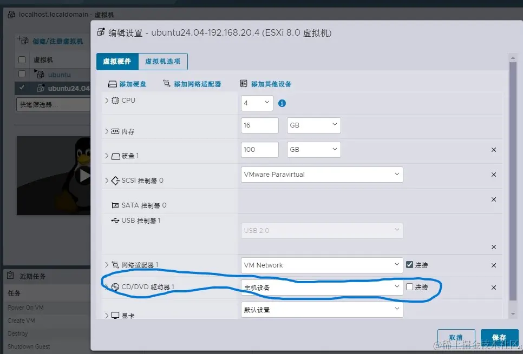Click the quick filter search box
523x354 pixels.
(54, 104)
